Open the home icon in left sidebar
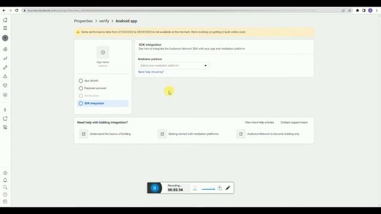The image size is (381, 214). (x=5, y=20)
